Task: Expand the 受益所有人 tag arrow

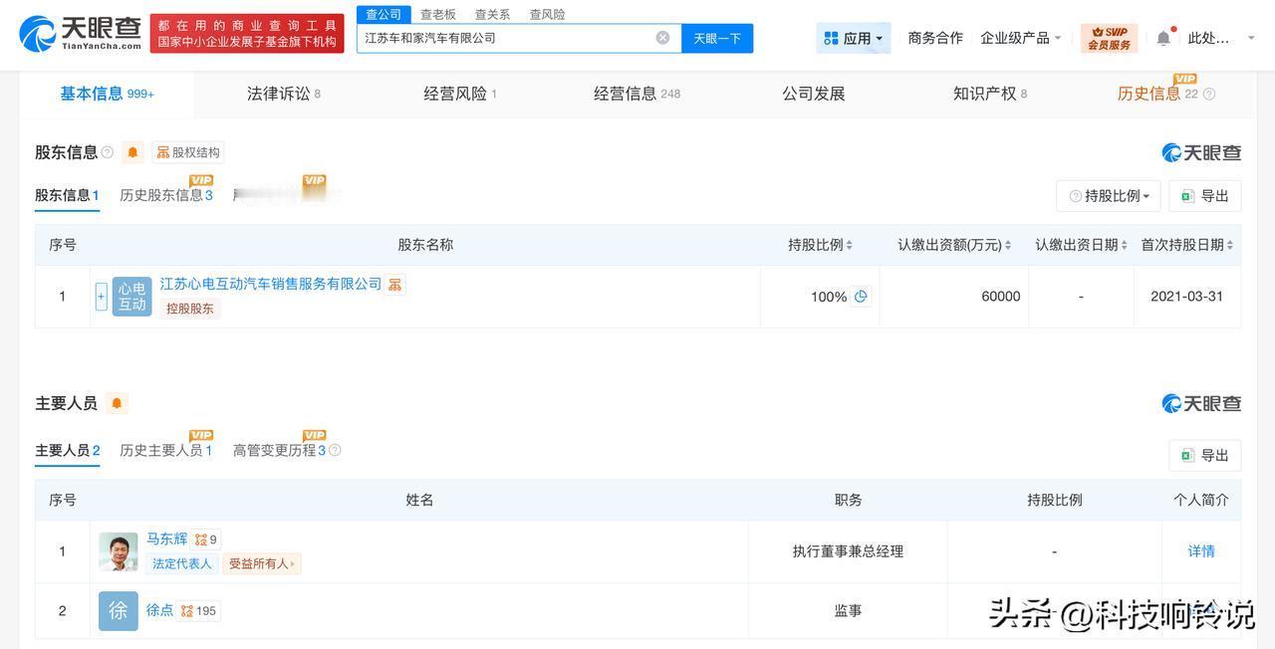Action: pyautogui.click(x=293, y=563)
